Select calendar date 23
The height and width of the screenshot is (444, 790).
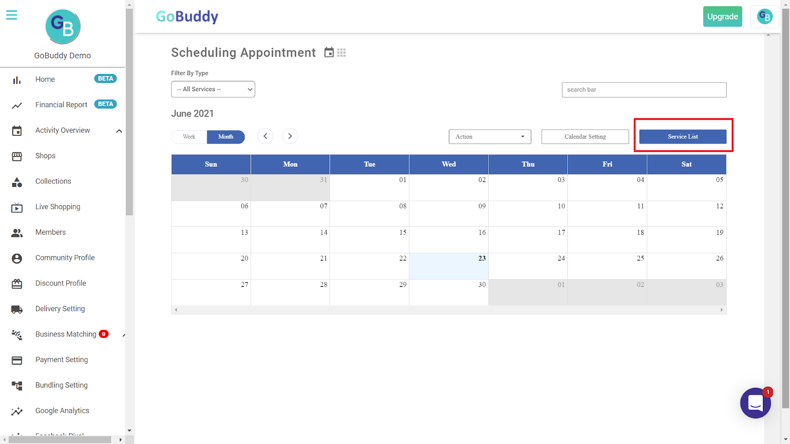tap(449, 266)
